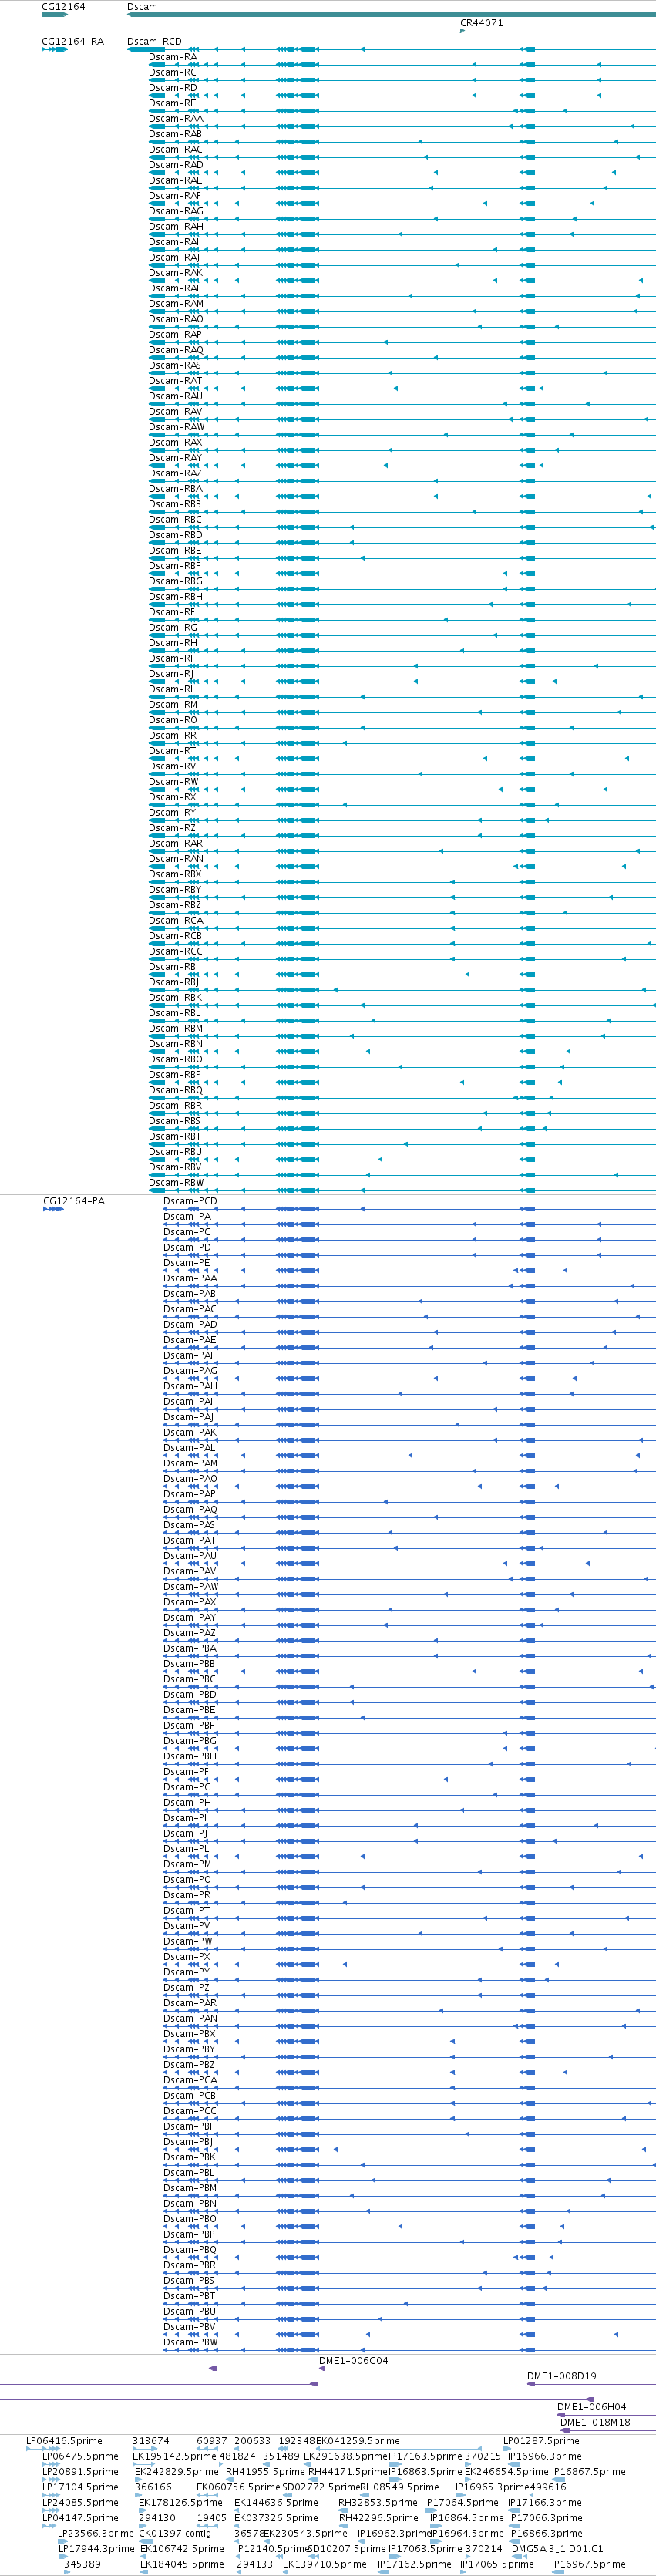The image size is (656, 2576).
Task: Click the RH32853.5prime EST label
Action: [x=377, y=2502]
